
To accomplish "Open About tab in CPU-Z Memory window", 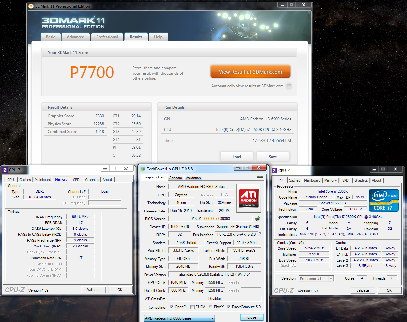I will 107,180.
